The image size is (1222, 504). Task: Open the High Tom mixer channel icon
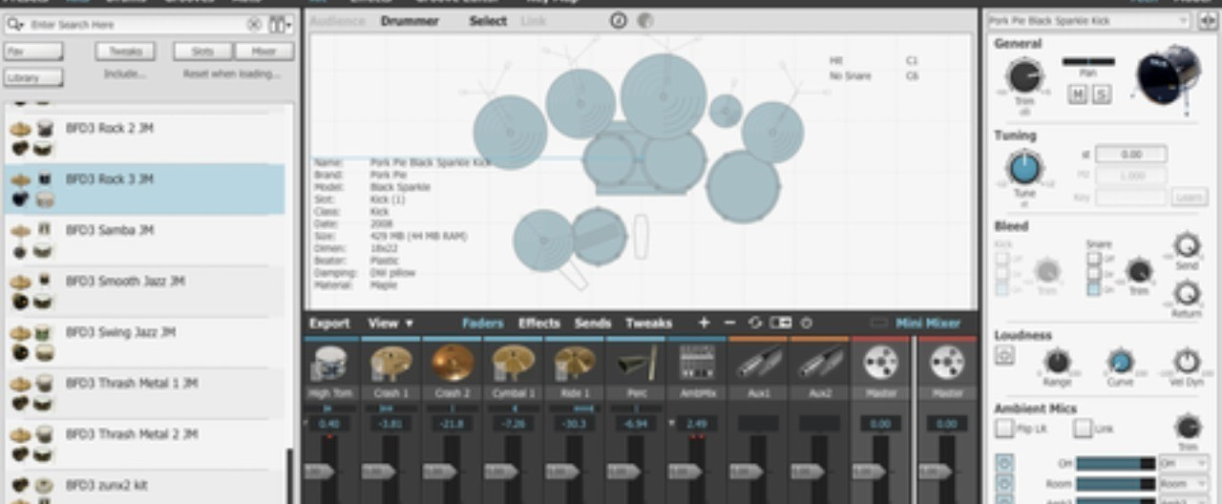click(330, 364)
